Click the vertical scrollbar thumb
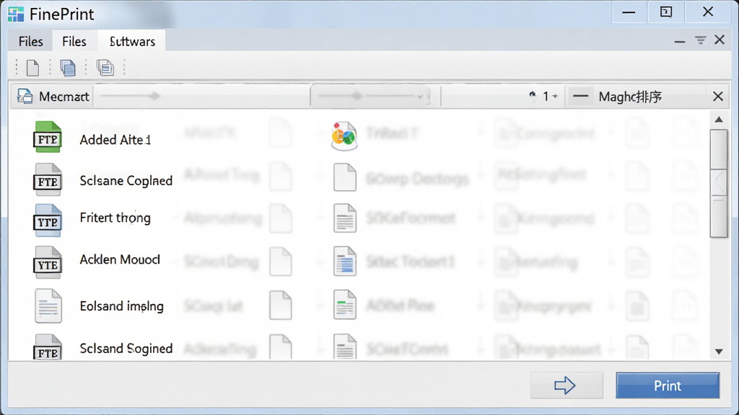 click(x=719, y=184)
